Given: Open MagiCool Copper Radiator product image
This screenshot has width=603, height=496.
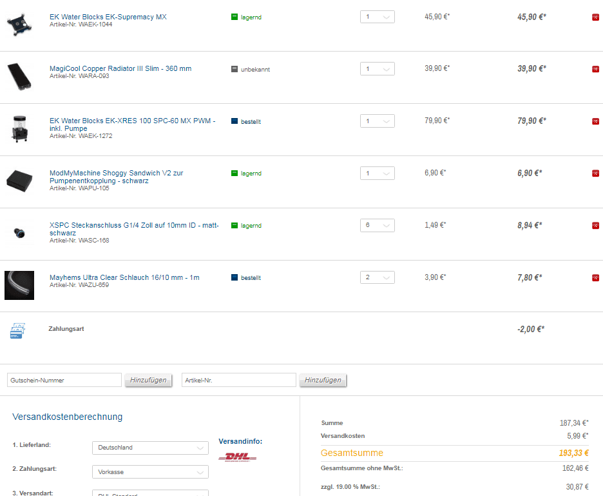Looking at the screenshot, I should click(19, 77).
